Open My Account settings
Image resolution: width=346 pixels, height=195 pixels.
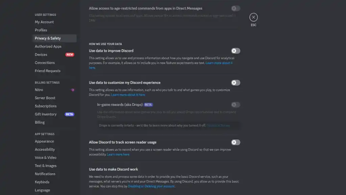click(x=44, y=22)
